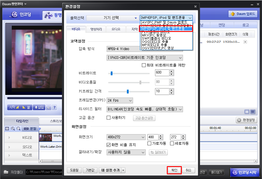Select the 비디오 settings tab
The width and height of the screenshot is (262, 179).
[x=76, y=29]
